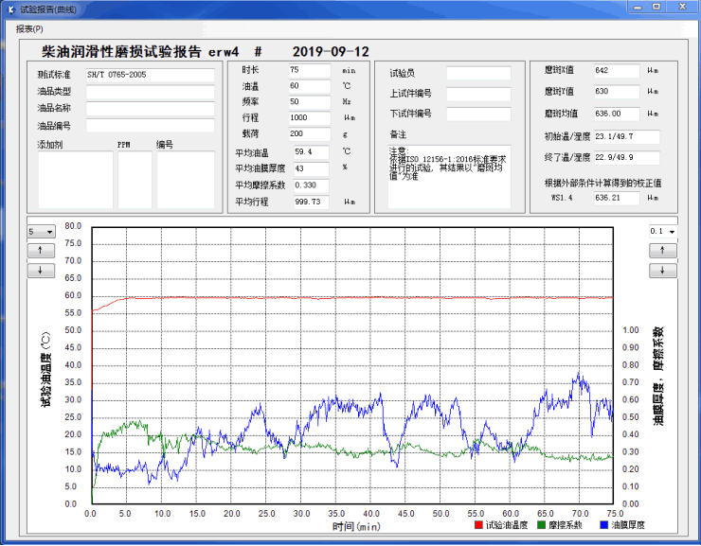Image resolution: width=701 pixels, height=546 pixels.
Task: Maximize the 试验报告 window
Action: click(x=656, y=7)
